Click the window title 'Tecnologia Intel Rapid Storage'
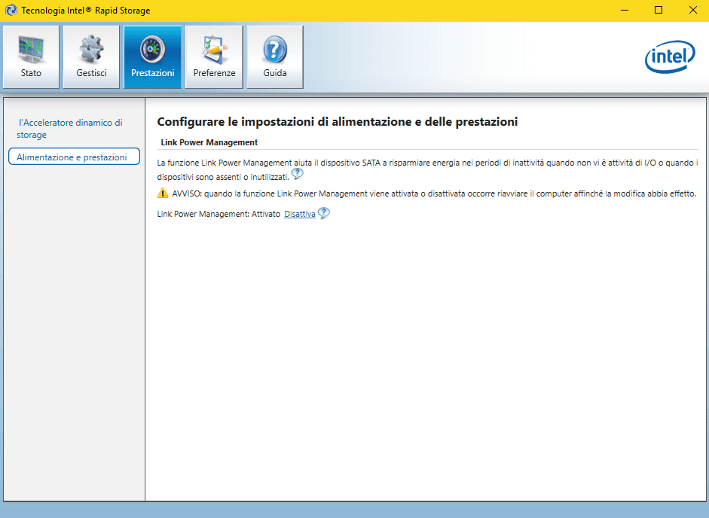Image resolution: width=709 pixels, height=518 pixels. 85,11
